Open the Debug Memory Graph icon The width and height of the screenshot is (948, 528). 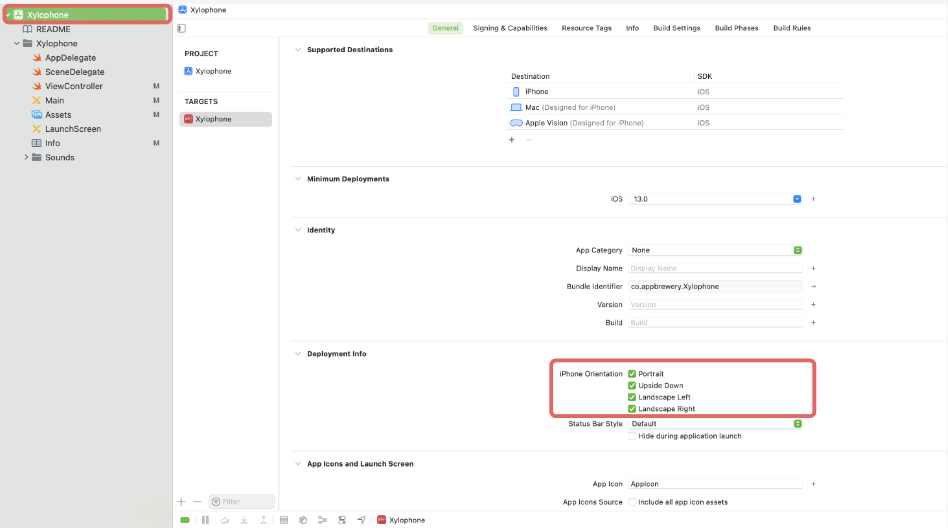pos(323,520)
